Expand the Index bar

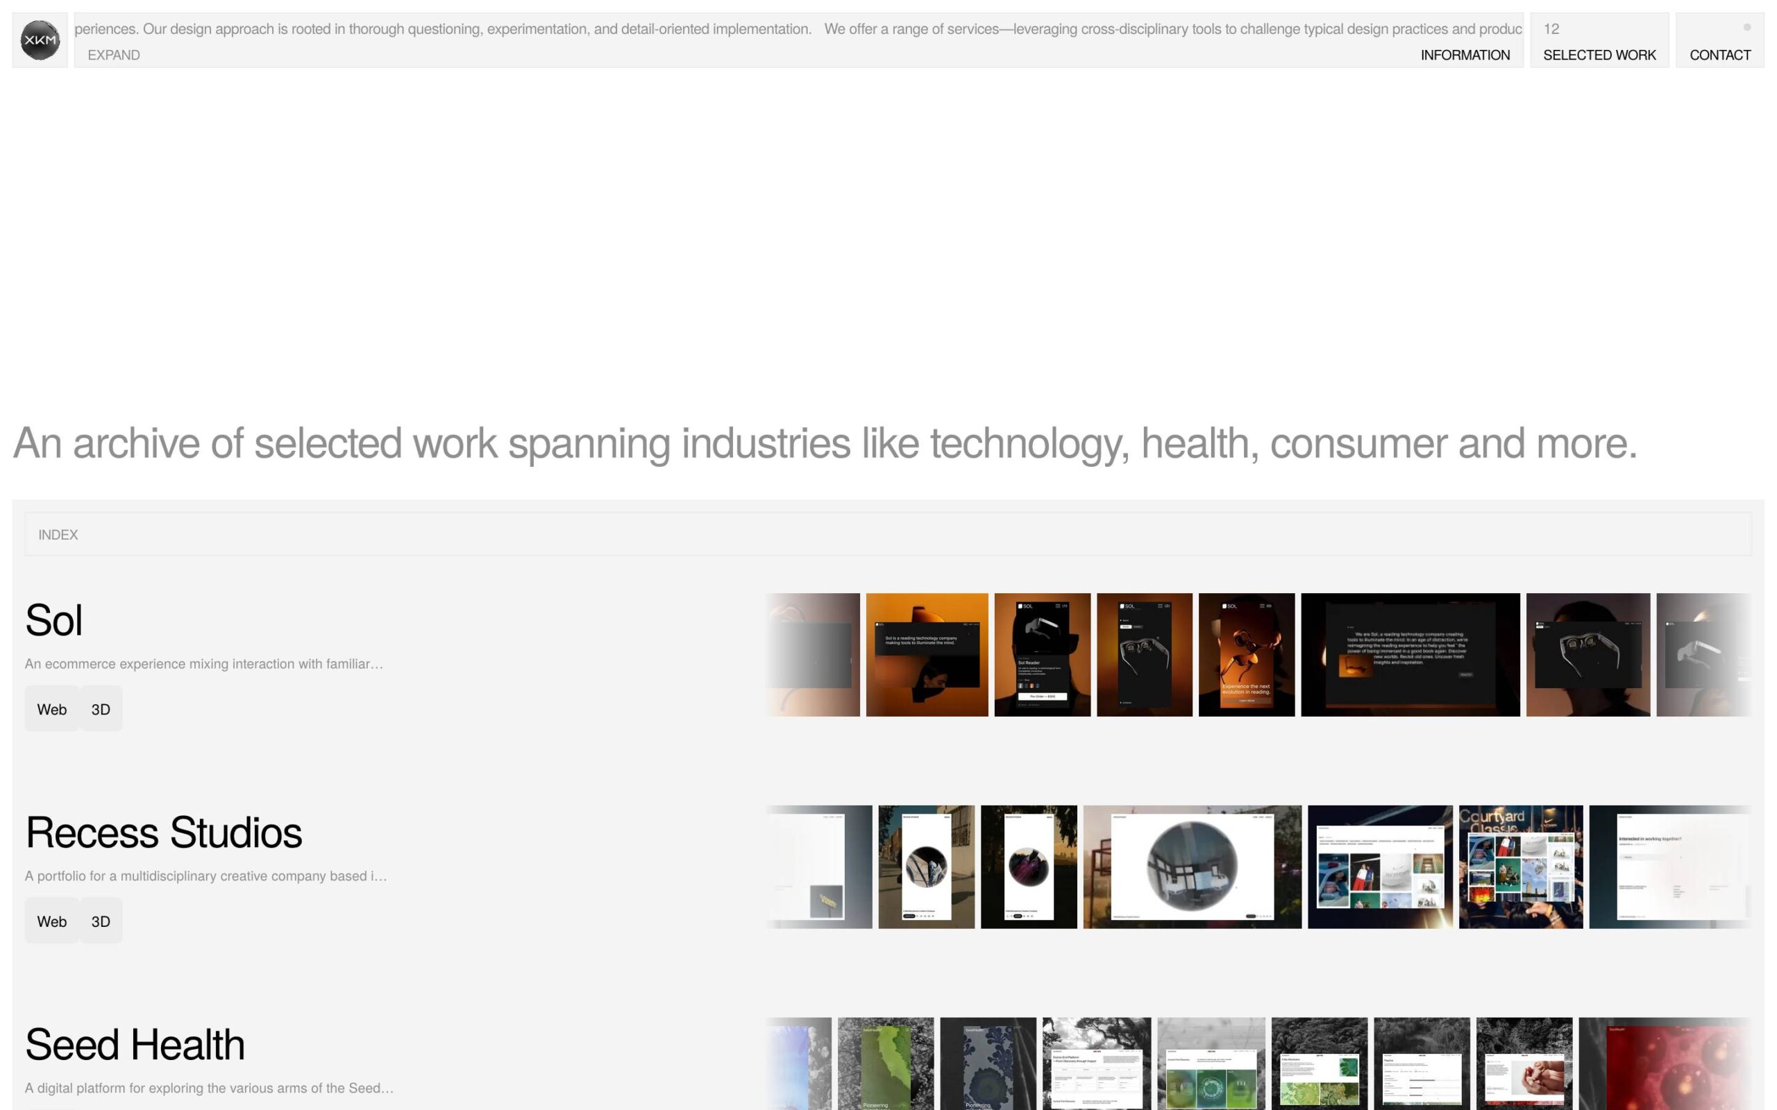coord(58,534)
